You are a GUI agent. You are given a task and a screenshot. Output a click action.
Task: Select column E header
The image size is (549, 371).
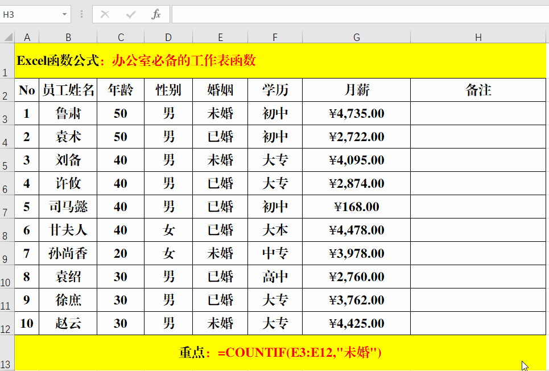(220, 37)
